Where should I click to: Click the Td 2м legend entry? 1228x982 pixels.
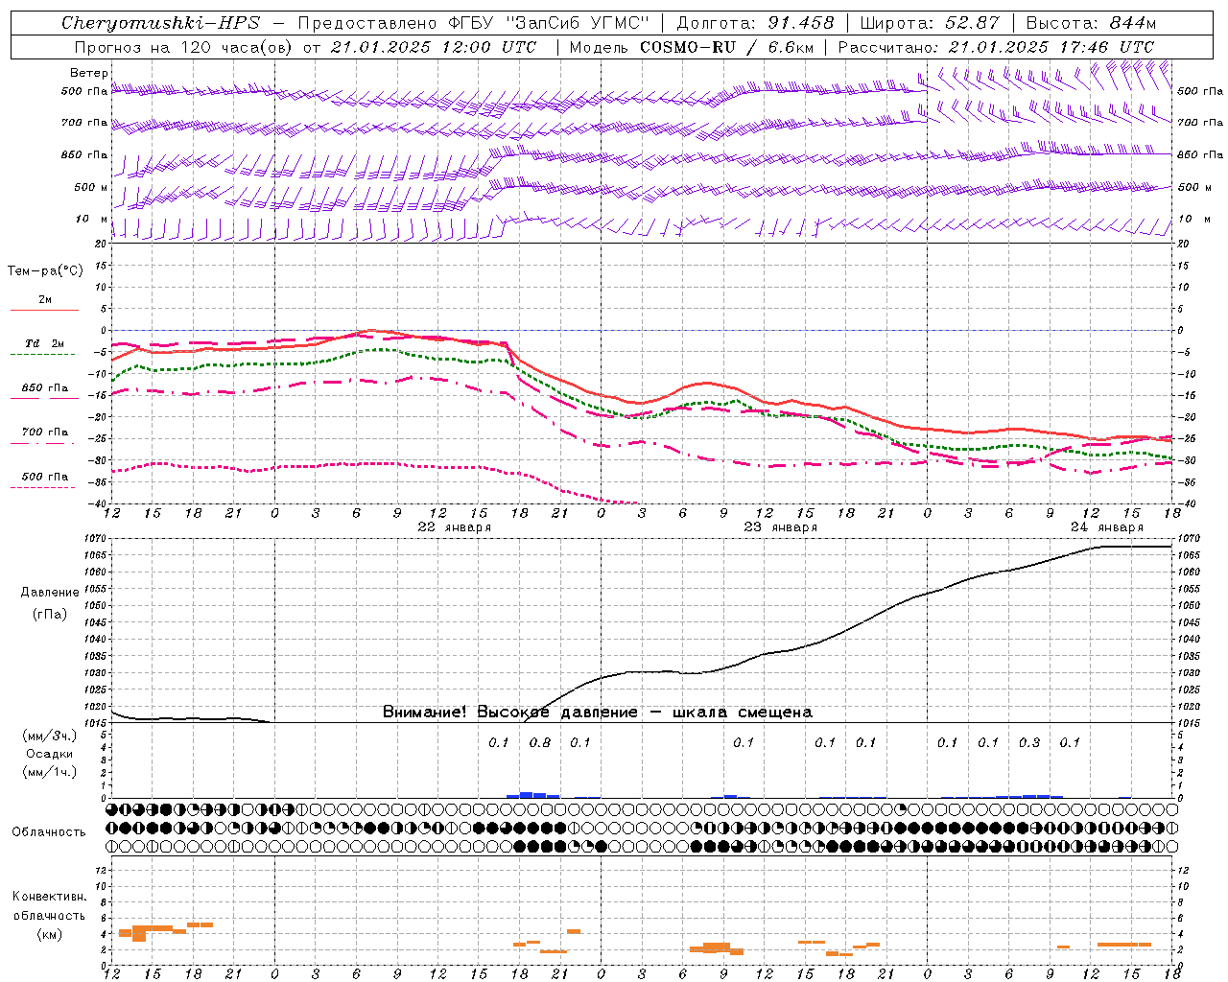click(x=44, y=343)
